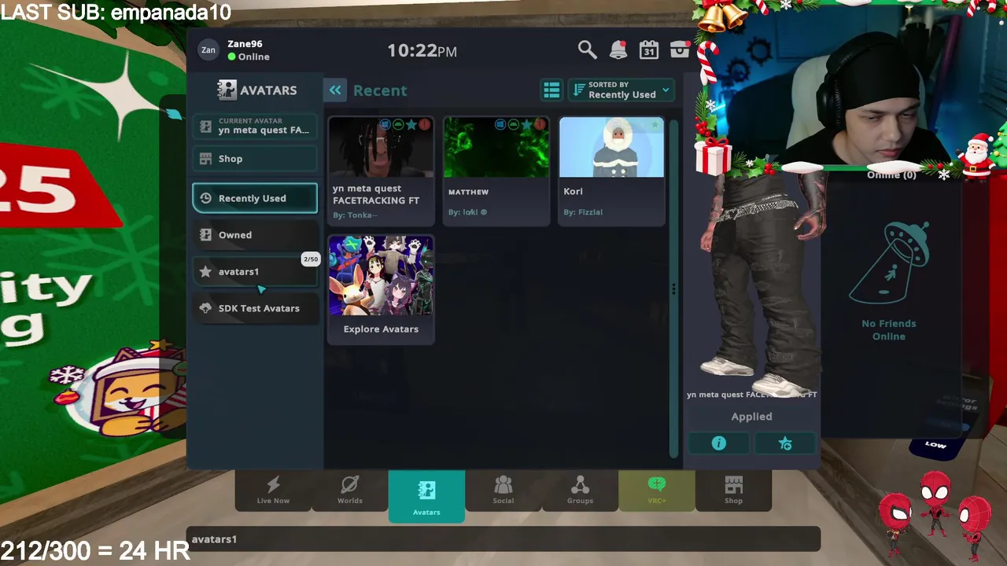Select the Recently Used category
Viewport: 1007px width, 566px height.
tap(255, 198)
